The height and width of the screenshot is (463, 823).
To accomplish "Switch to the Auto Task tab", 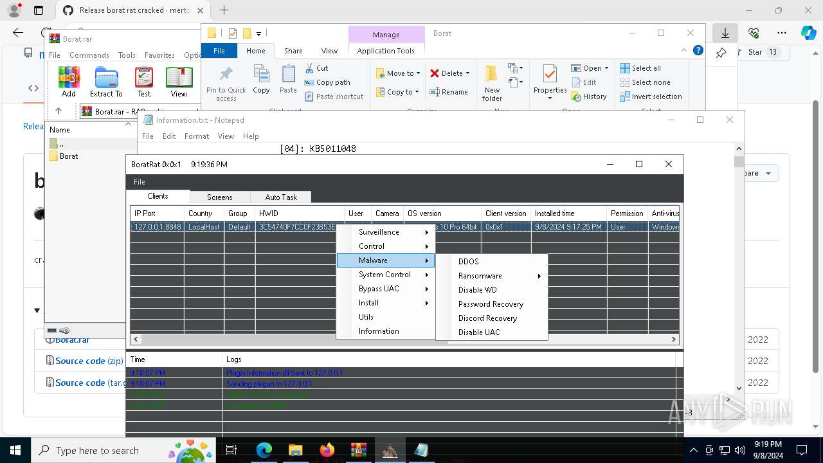I will pyautogui.click(x=281, y=197).
